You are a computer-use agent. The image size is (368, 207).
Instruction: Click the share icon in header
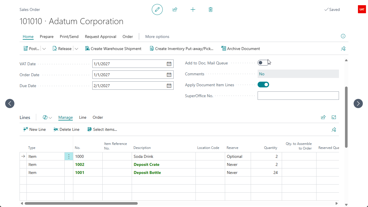pos(175,9)
